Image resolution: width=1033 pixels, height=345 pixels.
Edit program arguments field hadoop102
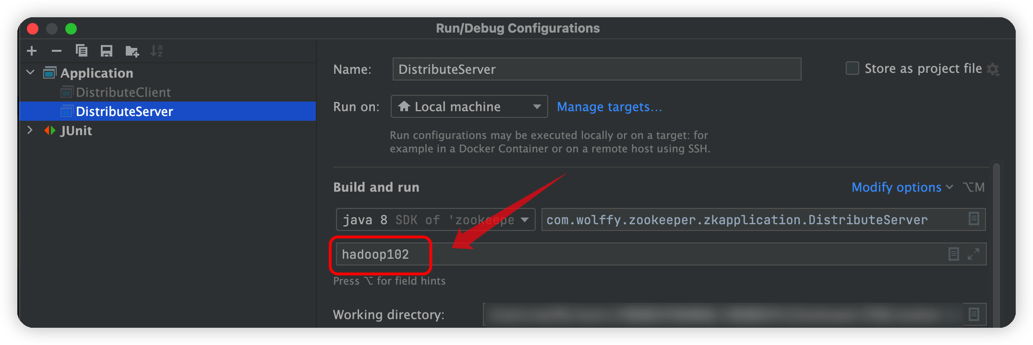pyautogui.click(x=661, y=254)
